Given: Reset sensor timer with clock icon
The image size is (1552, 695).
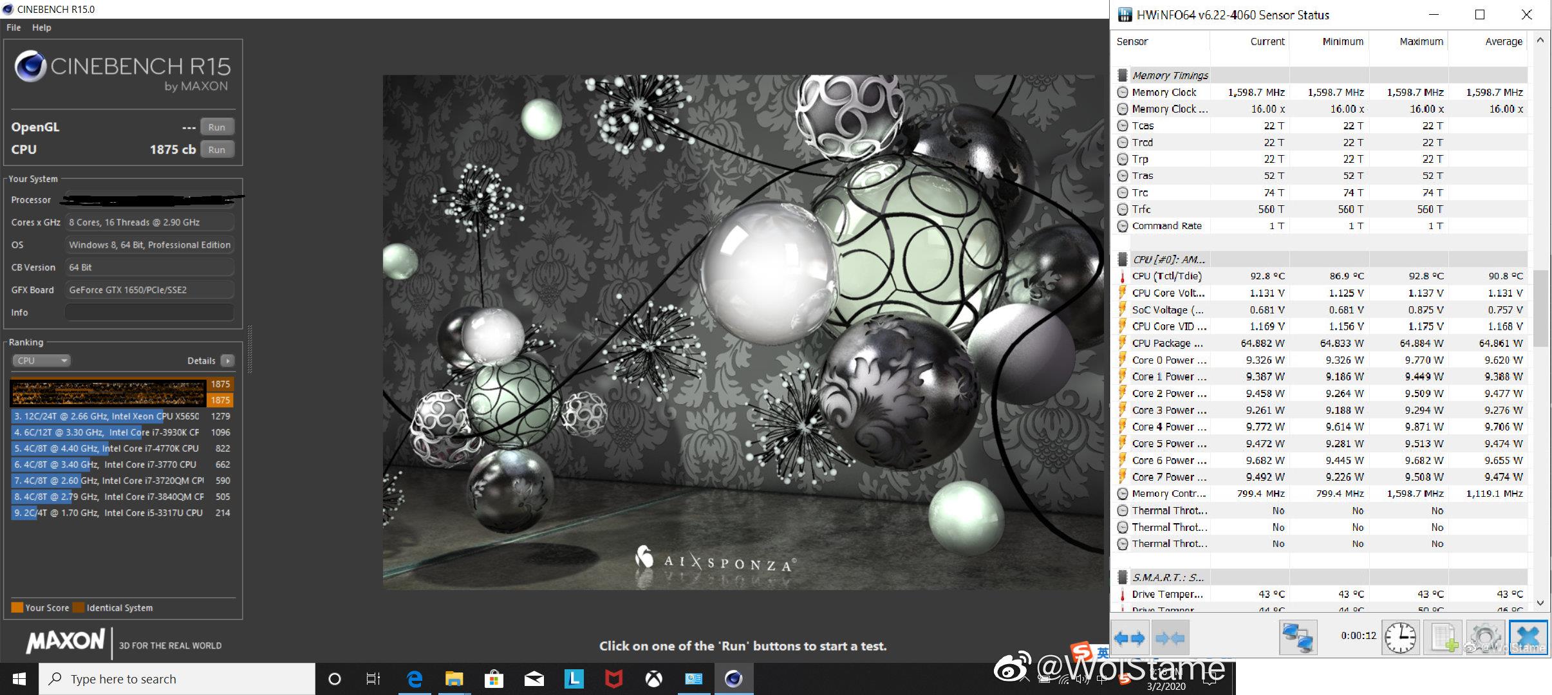Looking at the screenshot, I should pyautogui.click(x=1400, y=638).
